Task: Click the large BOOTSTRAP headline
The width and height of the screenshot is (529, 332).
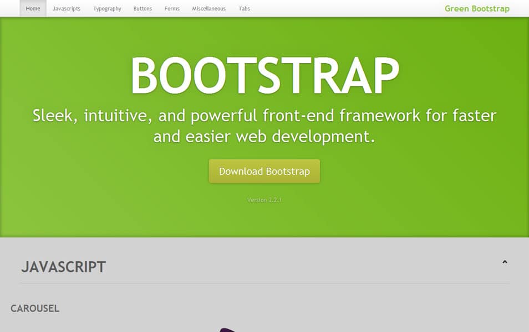Action: (264, 74)
